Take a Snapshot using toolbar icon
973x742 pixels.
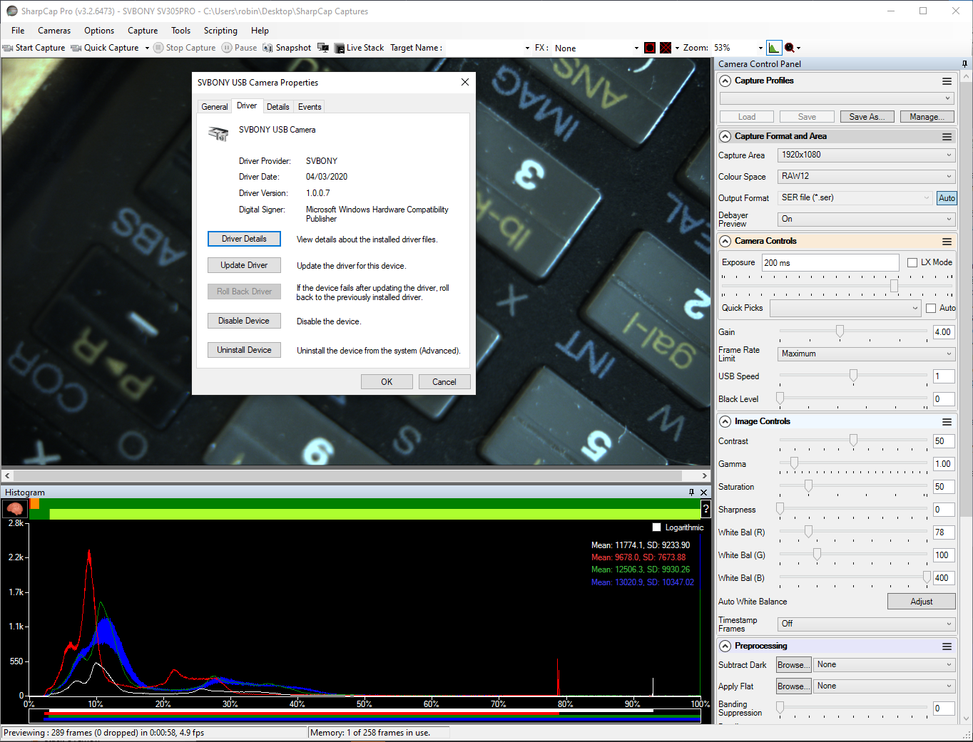pyautogui.click(x=287, y=48)
